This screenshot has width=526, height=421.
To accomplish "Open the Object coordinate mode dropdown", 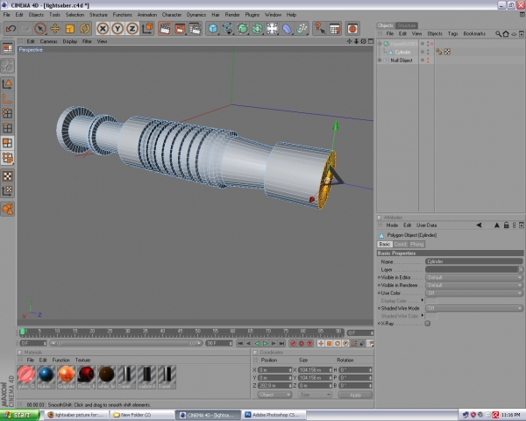I will 274,395.
